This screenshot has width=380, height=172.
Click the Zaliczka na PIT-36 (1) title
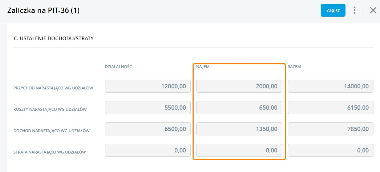tap(43, 11)
